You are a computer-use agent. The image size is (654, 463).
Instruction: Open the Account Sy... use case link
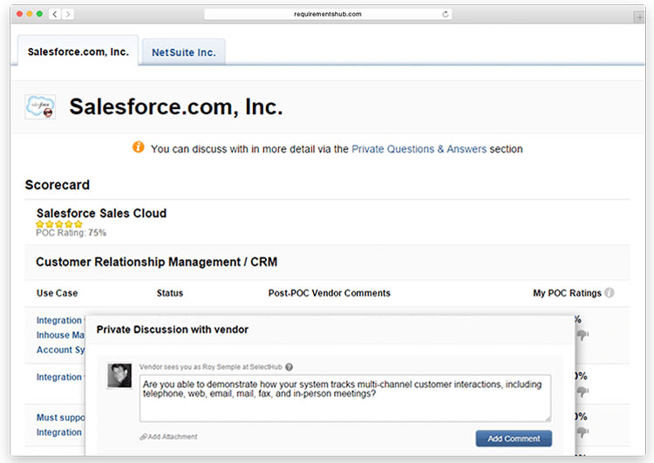[x=60, y=350]
